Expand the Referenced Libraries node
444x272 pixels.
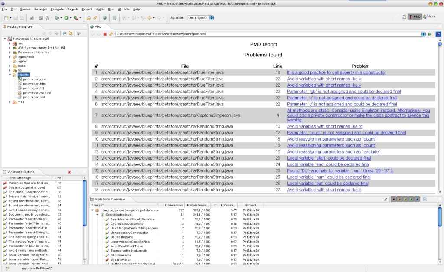point(10,52)
